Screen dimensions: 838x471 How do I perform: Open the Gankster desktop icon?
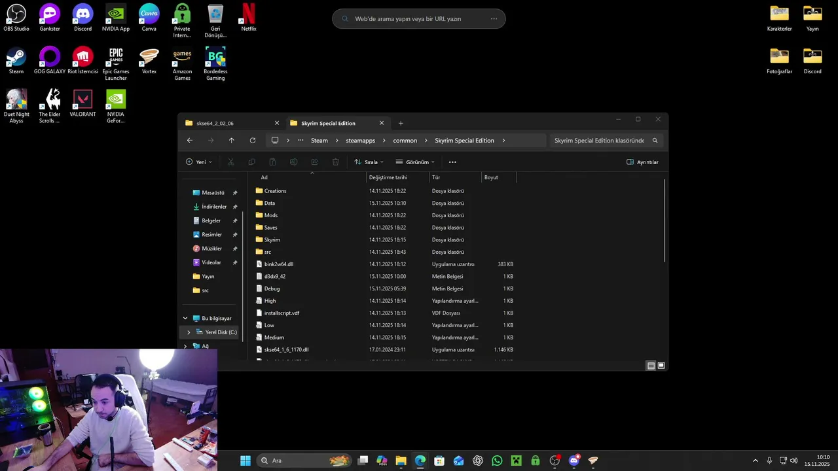pyautogui.click(x=50, y=18)
